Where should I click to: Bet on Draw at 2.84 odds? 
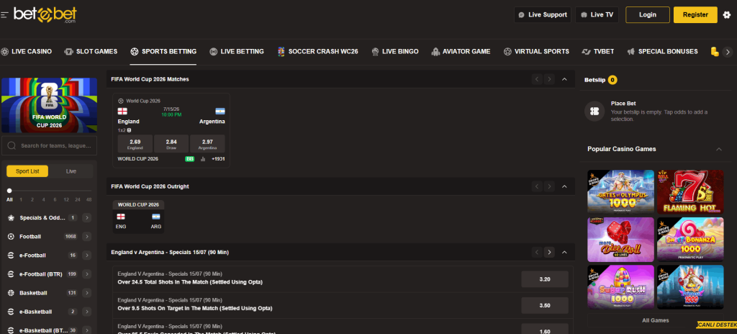pos(171,143)
